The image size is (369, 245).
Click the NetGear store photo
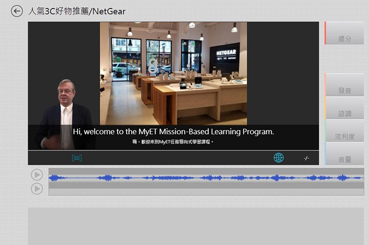coord(173,74)
